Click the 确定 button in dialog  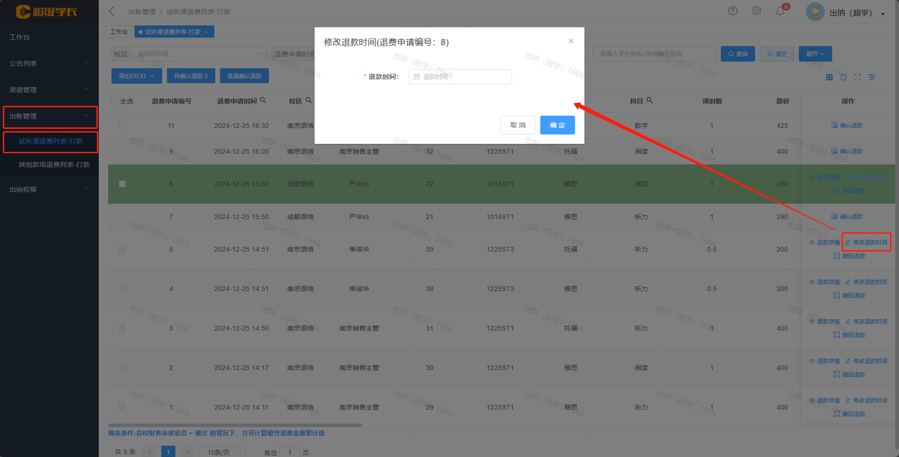(557, 125)
